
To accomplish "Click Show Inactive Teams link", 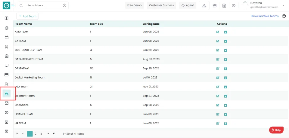I will [264, 16].
